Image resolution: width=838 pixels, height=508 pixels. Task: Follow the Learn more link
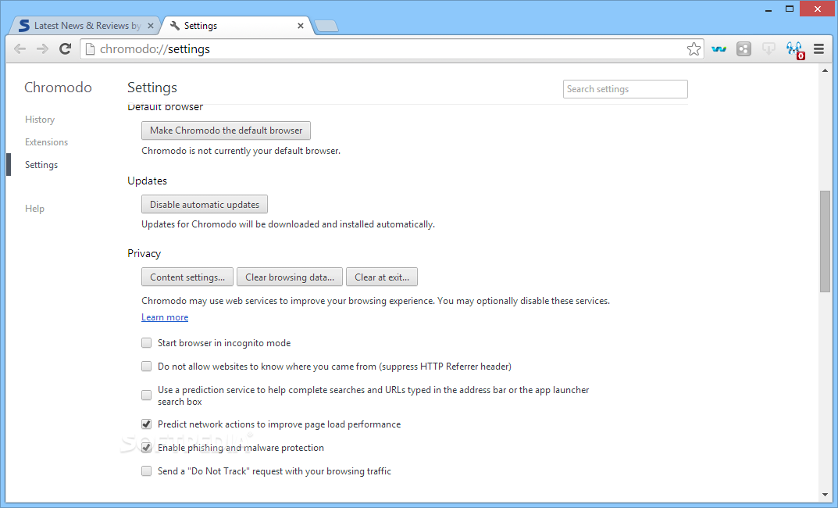tap(165, 317)
